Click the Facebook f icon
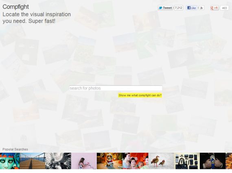This screenshot has width=232, height=173. pyautogui.click(x=188, y=8)
